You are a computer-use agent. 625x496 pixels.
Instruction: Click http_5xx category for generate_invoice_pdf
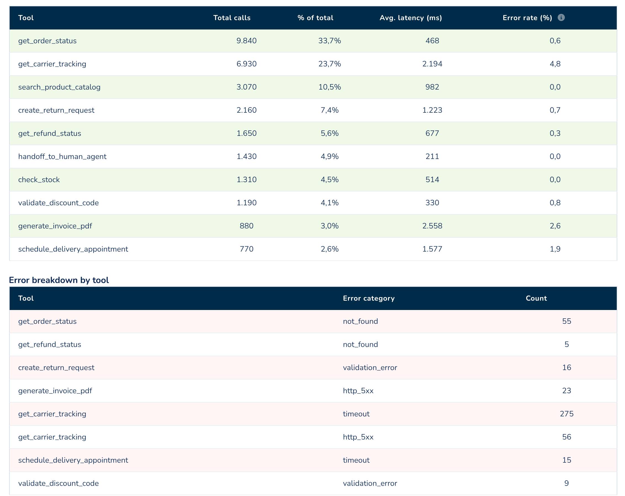point(358,391)
